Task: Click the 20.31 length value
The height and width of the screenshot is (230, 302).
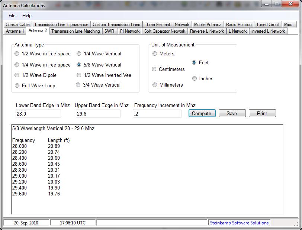Action: click(54, 170)
